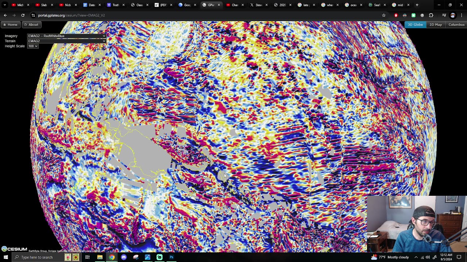Open the green square extension icon

click(x=413, y=15)
